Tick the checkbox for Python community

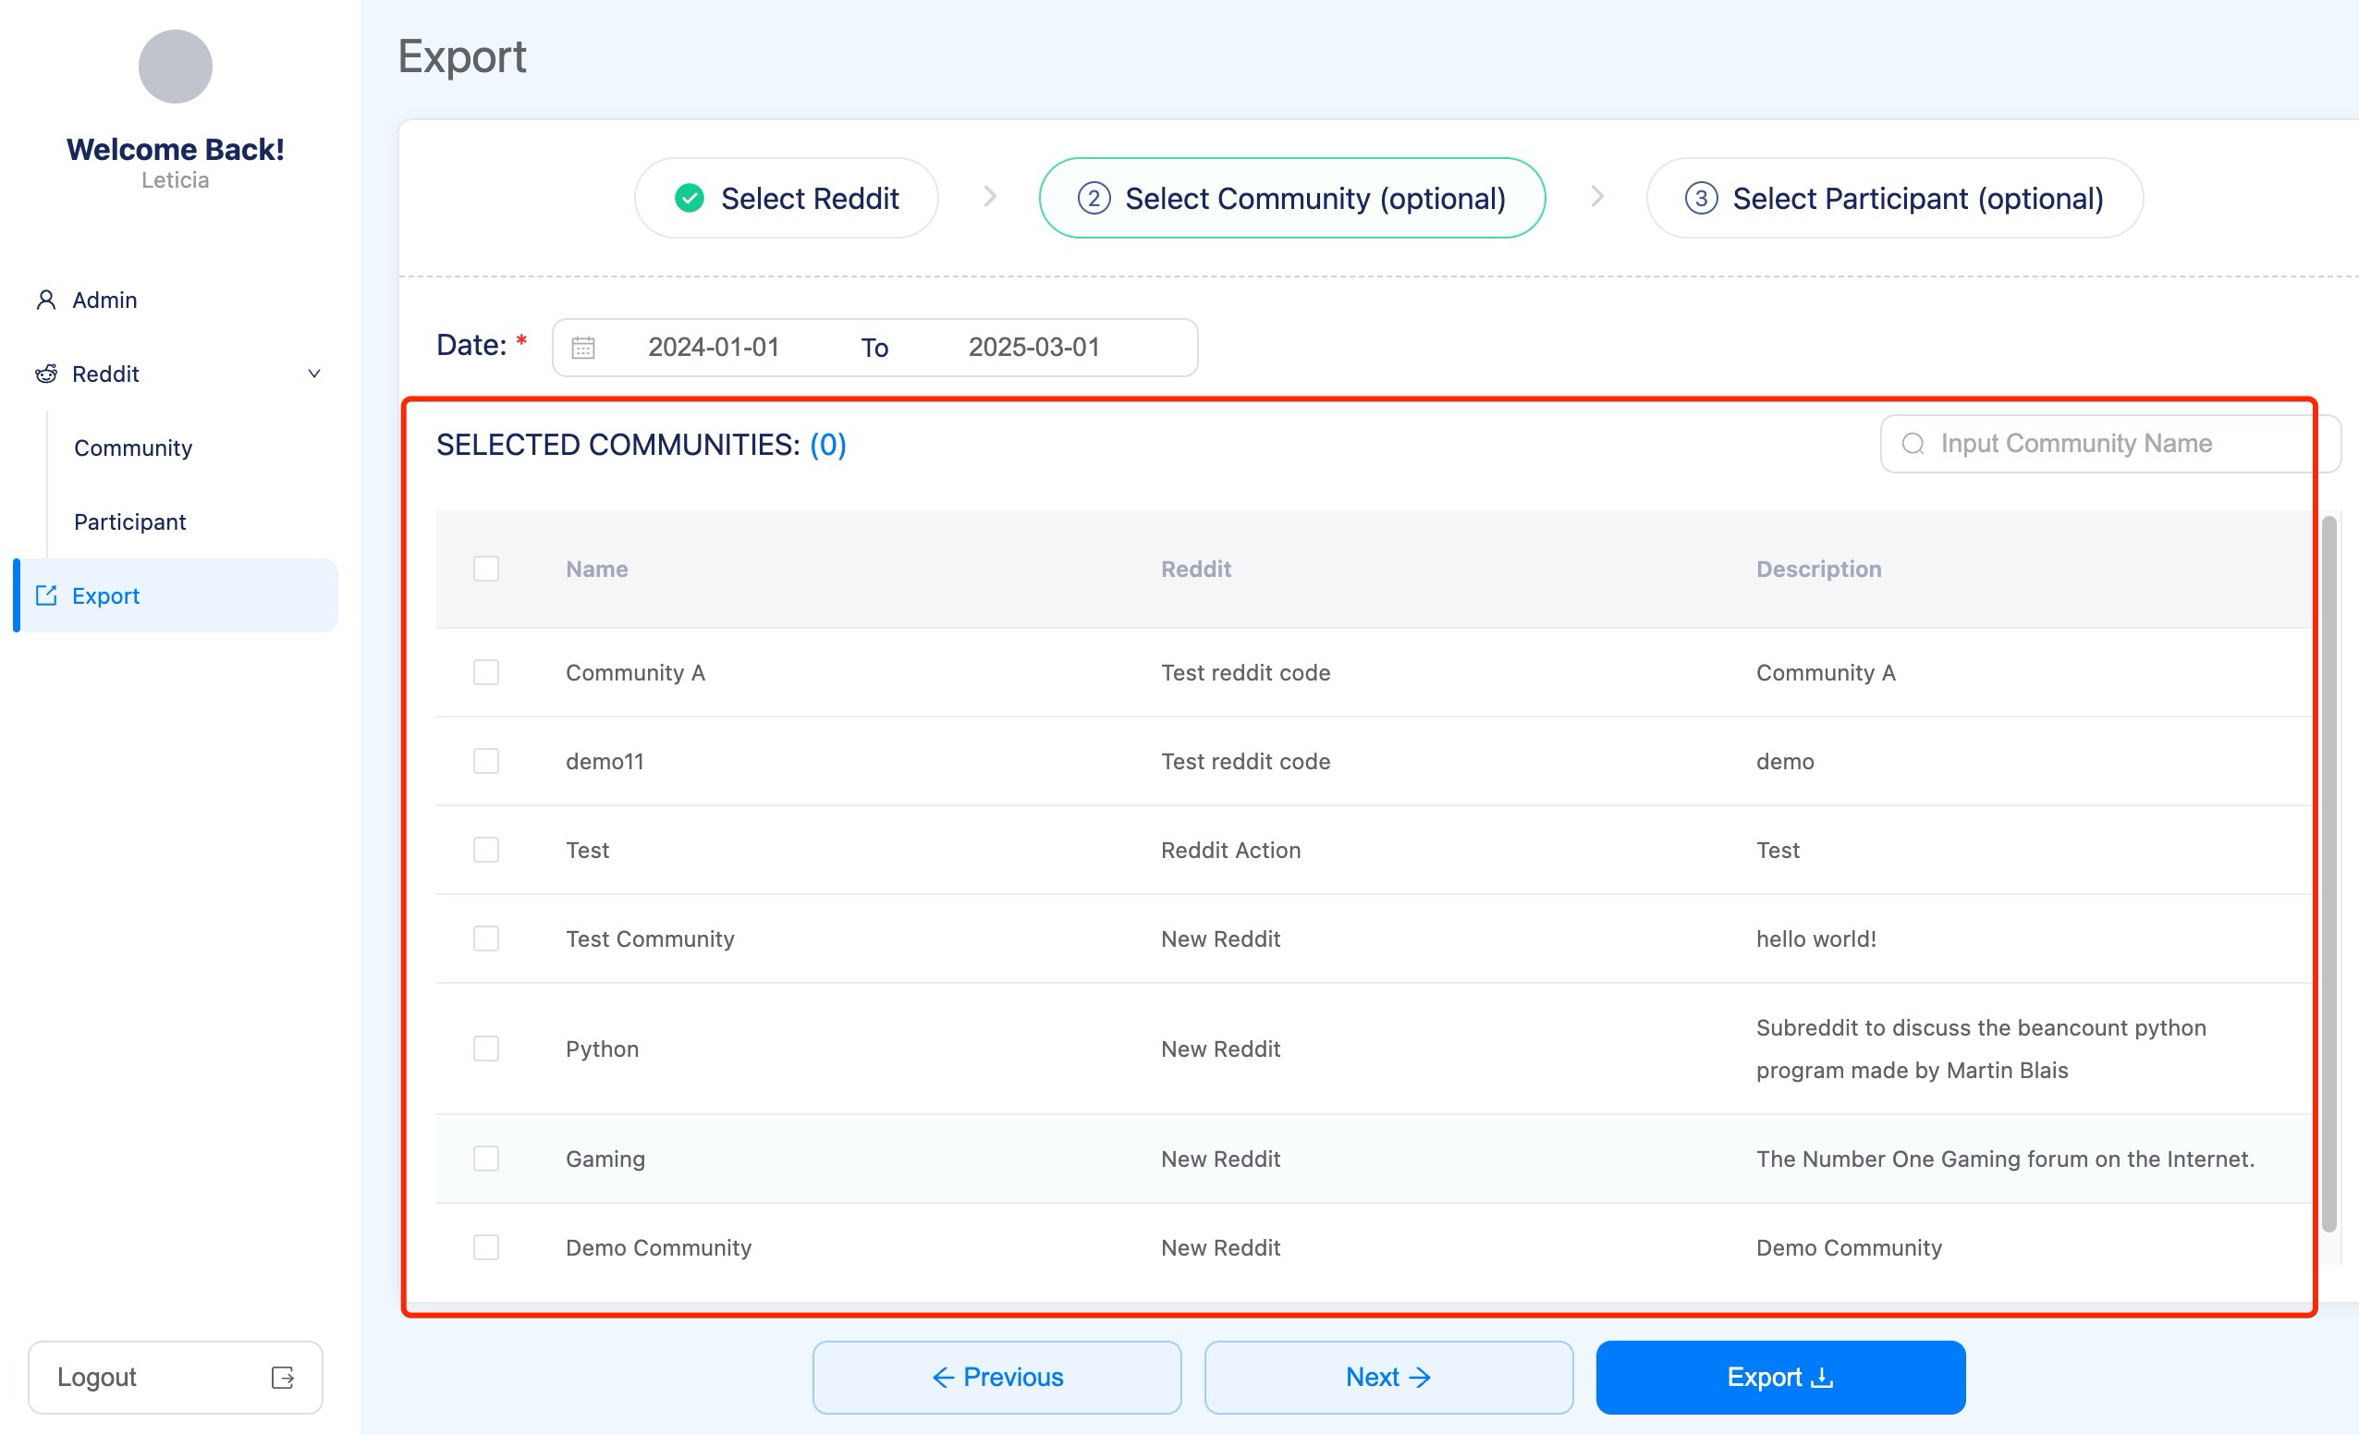pyautogui.click(x=486, y=1049)
